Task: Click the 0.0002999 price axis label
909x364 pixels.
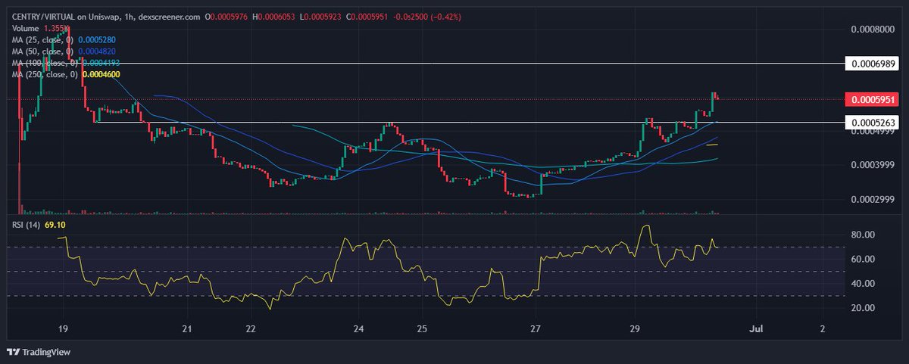Action: coord(872,199)
